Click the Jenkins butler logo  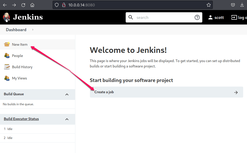pos(6,17)
